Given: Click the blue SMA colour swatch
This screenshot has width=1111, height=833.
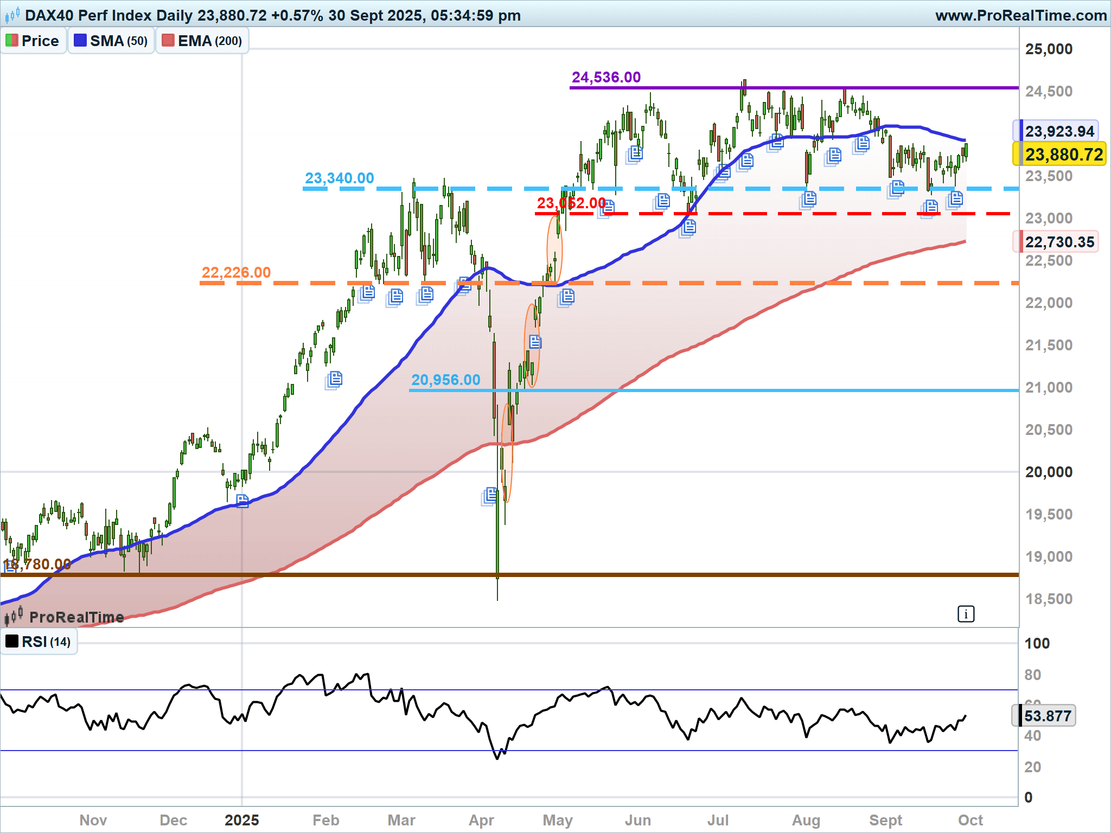Looking at the screenshot, I should (80, 41).
